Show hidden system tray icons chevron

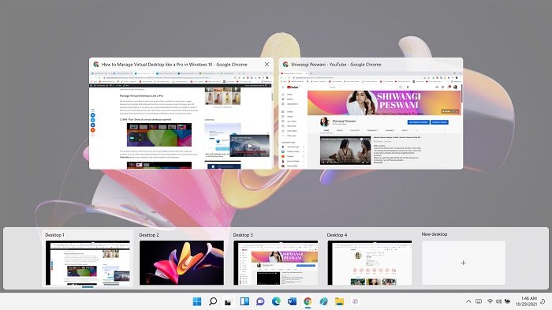point(468,301)
